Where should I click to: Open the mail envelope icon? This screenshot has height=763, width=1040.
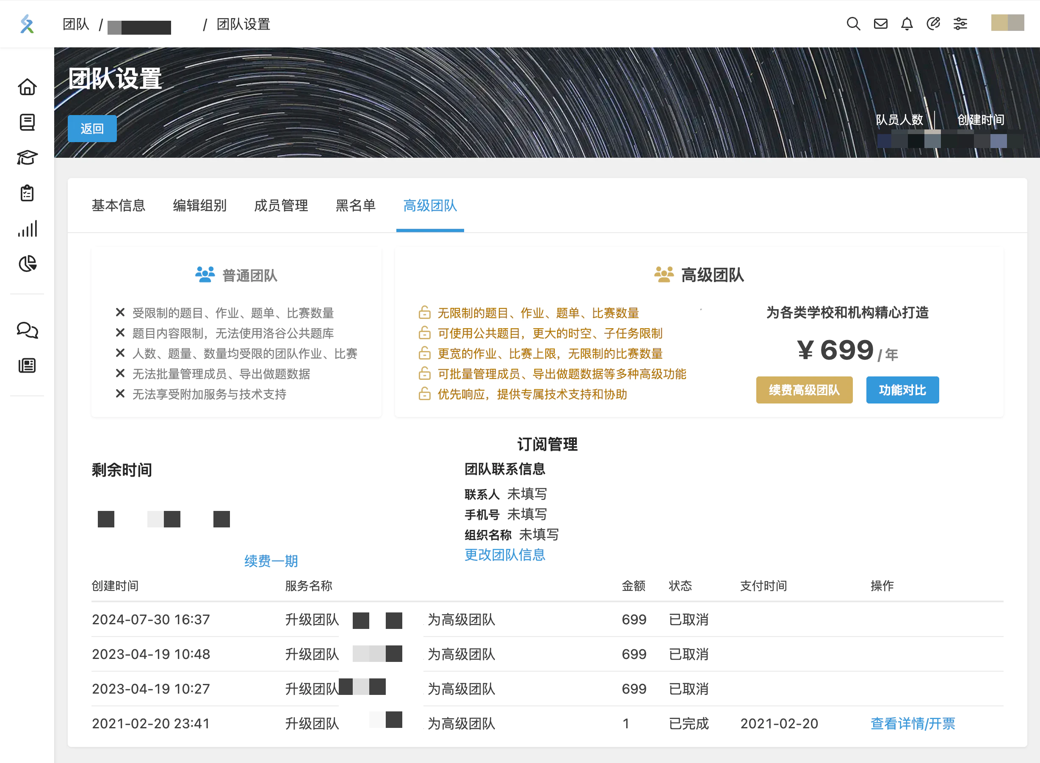pyautogui.click(x=880, y=24)
